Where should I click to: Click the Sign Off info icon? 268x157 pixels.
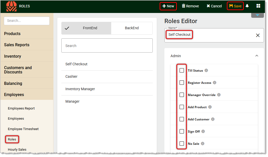coord(203,131)
